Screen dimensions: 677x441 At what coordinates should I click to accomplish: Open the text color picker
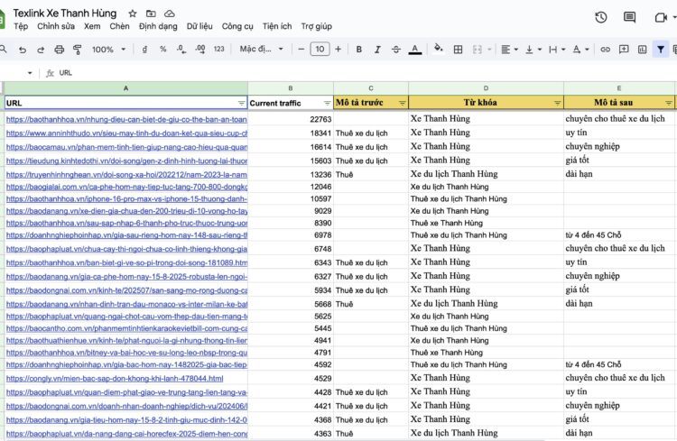(415, 50)
